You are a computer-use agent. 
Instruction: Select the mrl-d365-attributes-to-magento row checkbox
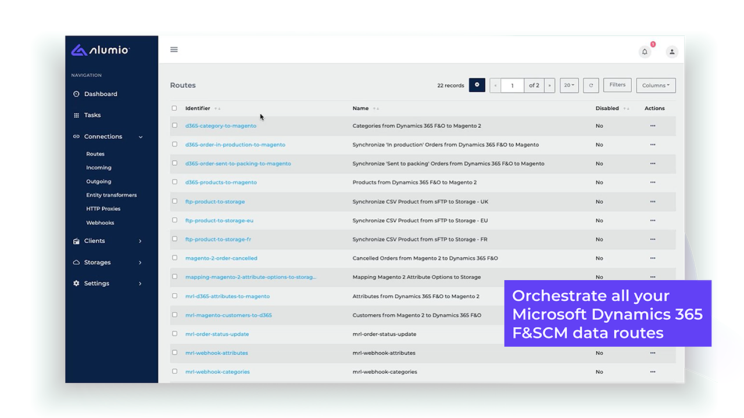pyautogui.click(x=174, y=296)
